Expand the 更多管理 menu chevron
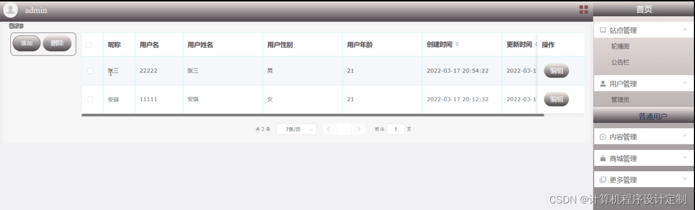The height and width of the screenshot is (210, 695). point(685,179)
